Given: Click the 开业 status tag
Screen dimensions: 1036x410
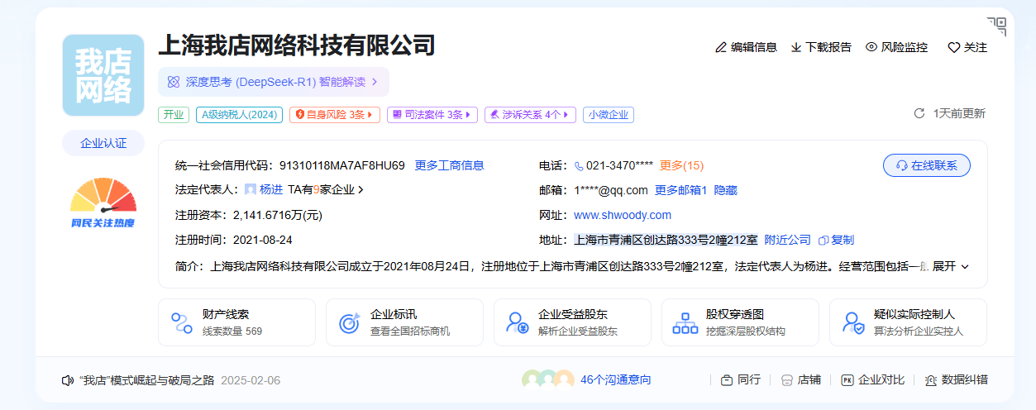Looking at the screenshot, I should tap(174, 115).
